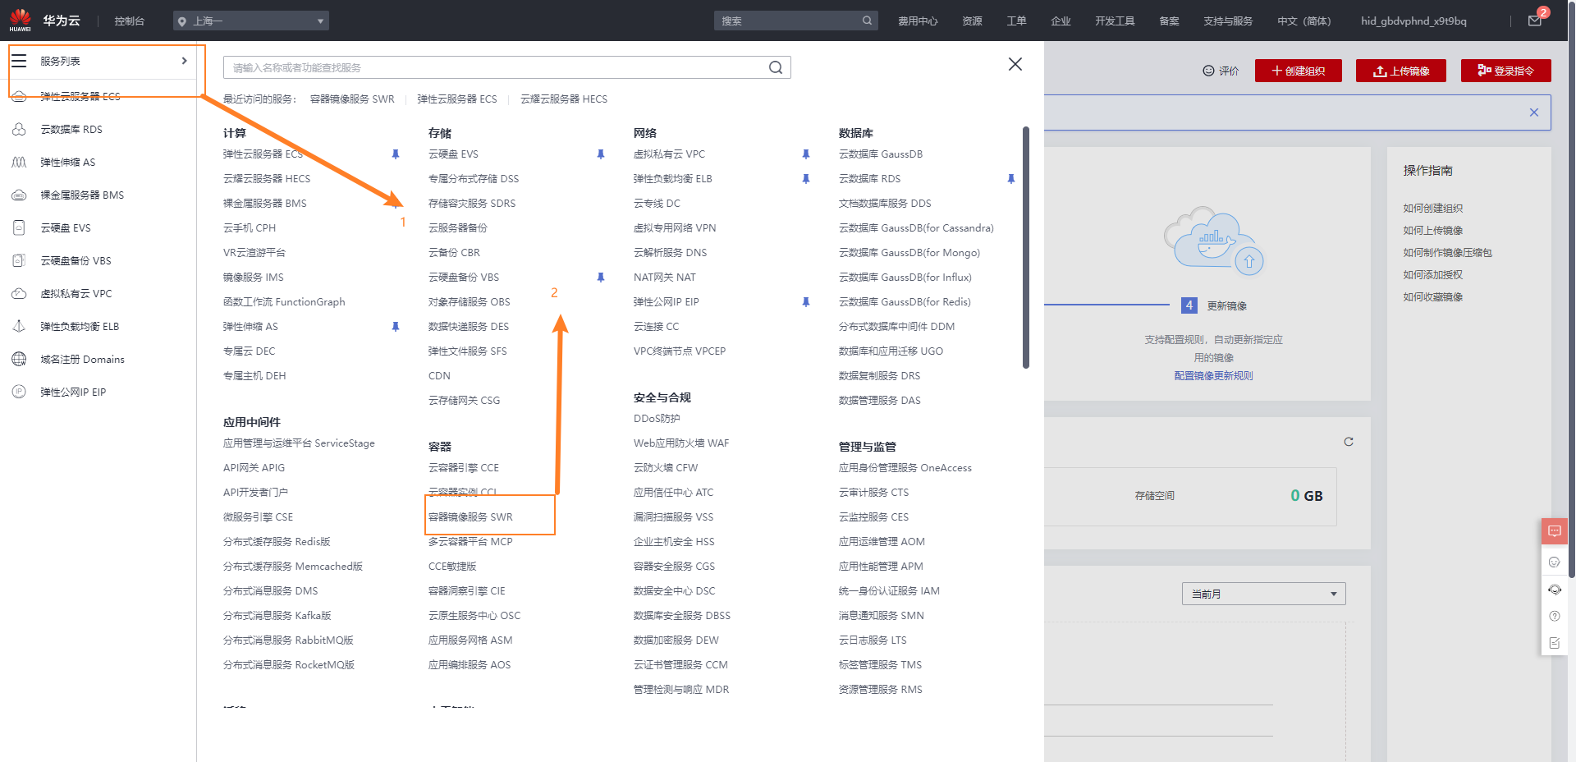Viewport: 1576px width, 762px height.
Task: Unpin 云硬盘备份 VBS in the 存储 list
Action: tap(601, 278)
